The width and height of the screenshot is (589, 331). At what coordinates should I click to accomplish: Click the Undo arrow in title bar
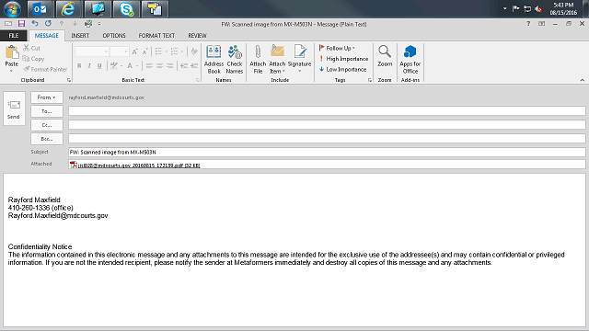click(35, 24)
